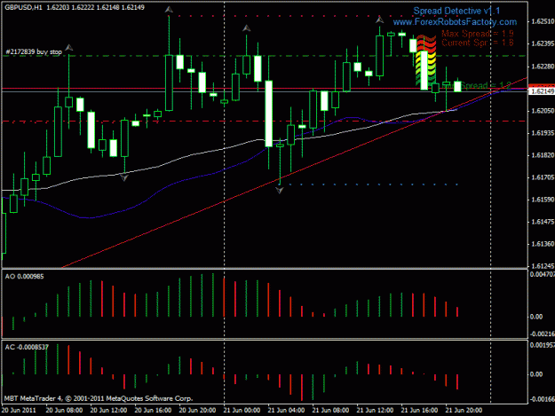Select the AC -0.0008537 indicator label
This screenshot has height=416, width=555.
27,347
